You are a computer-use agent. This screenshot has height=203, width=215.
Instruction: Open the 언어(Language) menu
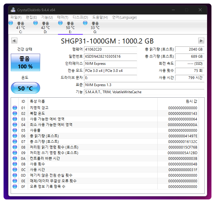tap(125, 17)
